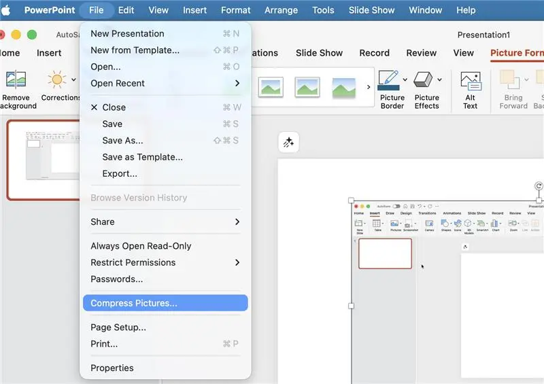Screen dimensions: 544x384
Task: Select slide 1 thumbnail
Action: 44,160
